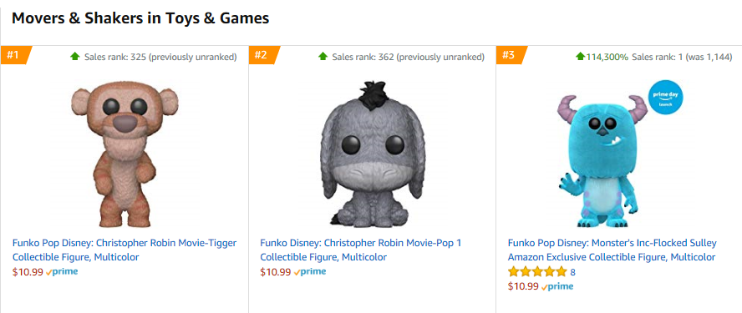Click Sulley's five-star rating
Viewport: 742px width, 313px height.
coord(537,272)
